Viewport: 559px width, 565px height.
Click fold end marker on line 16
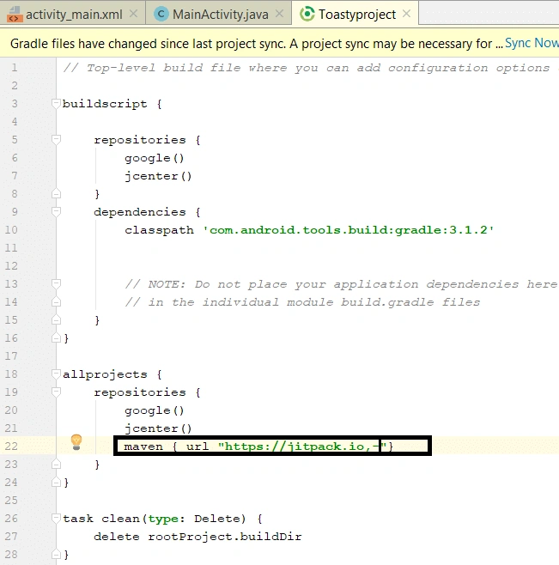coord(56,338)
